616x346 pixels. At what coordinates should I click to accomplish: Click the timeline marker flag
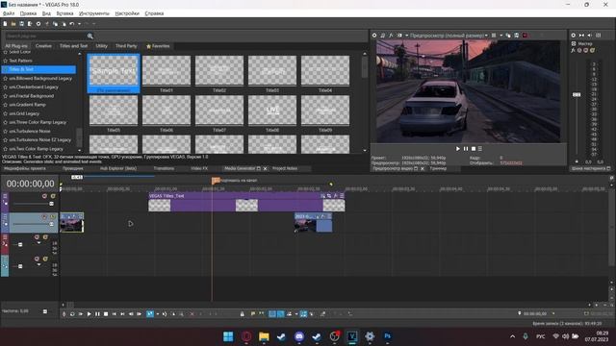coord(216,181)
